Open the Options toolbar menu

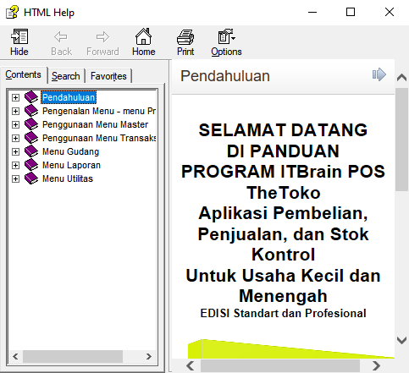click(226, 42)
